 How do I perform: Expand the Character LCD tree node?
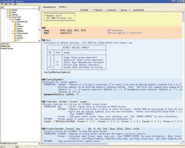(13, 22)
